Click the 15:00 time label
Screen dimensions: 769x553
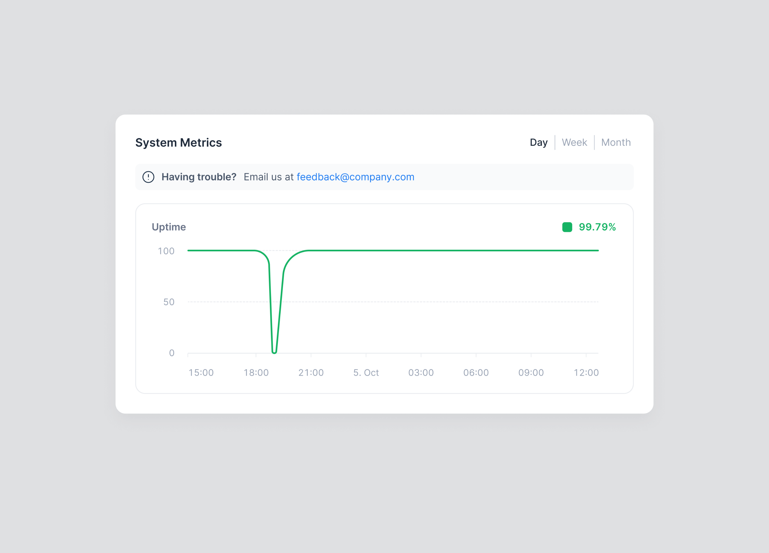click(201, 372)
